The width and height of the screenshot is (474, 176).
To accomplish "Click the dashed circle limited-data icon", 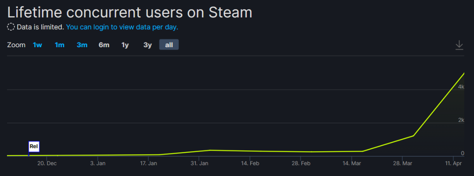I will 11,27.
